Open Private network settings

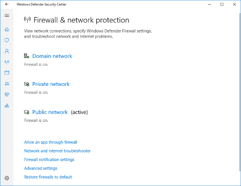coord(51,84)
